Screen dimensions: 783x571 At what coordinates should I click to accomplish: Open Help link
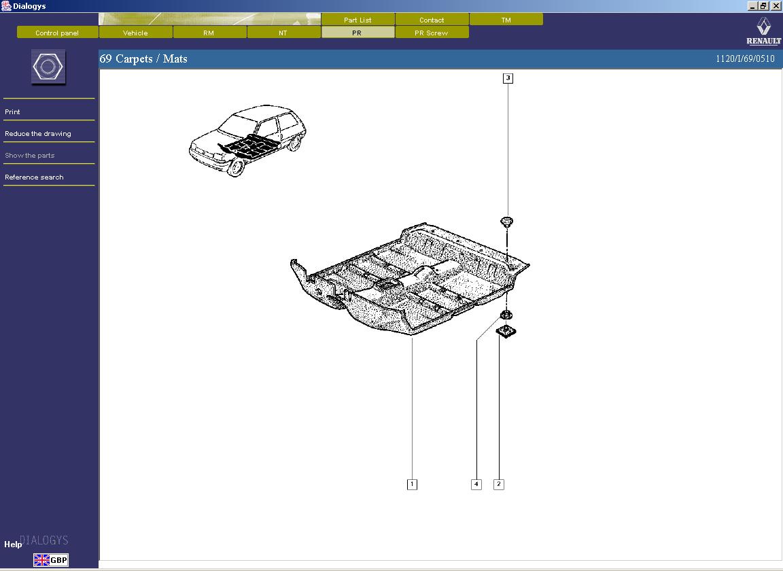pyautogui.click(x=13, y=544)
